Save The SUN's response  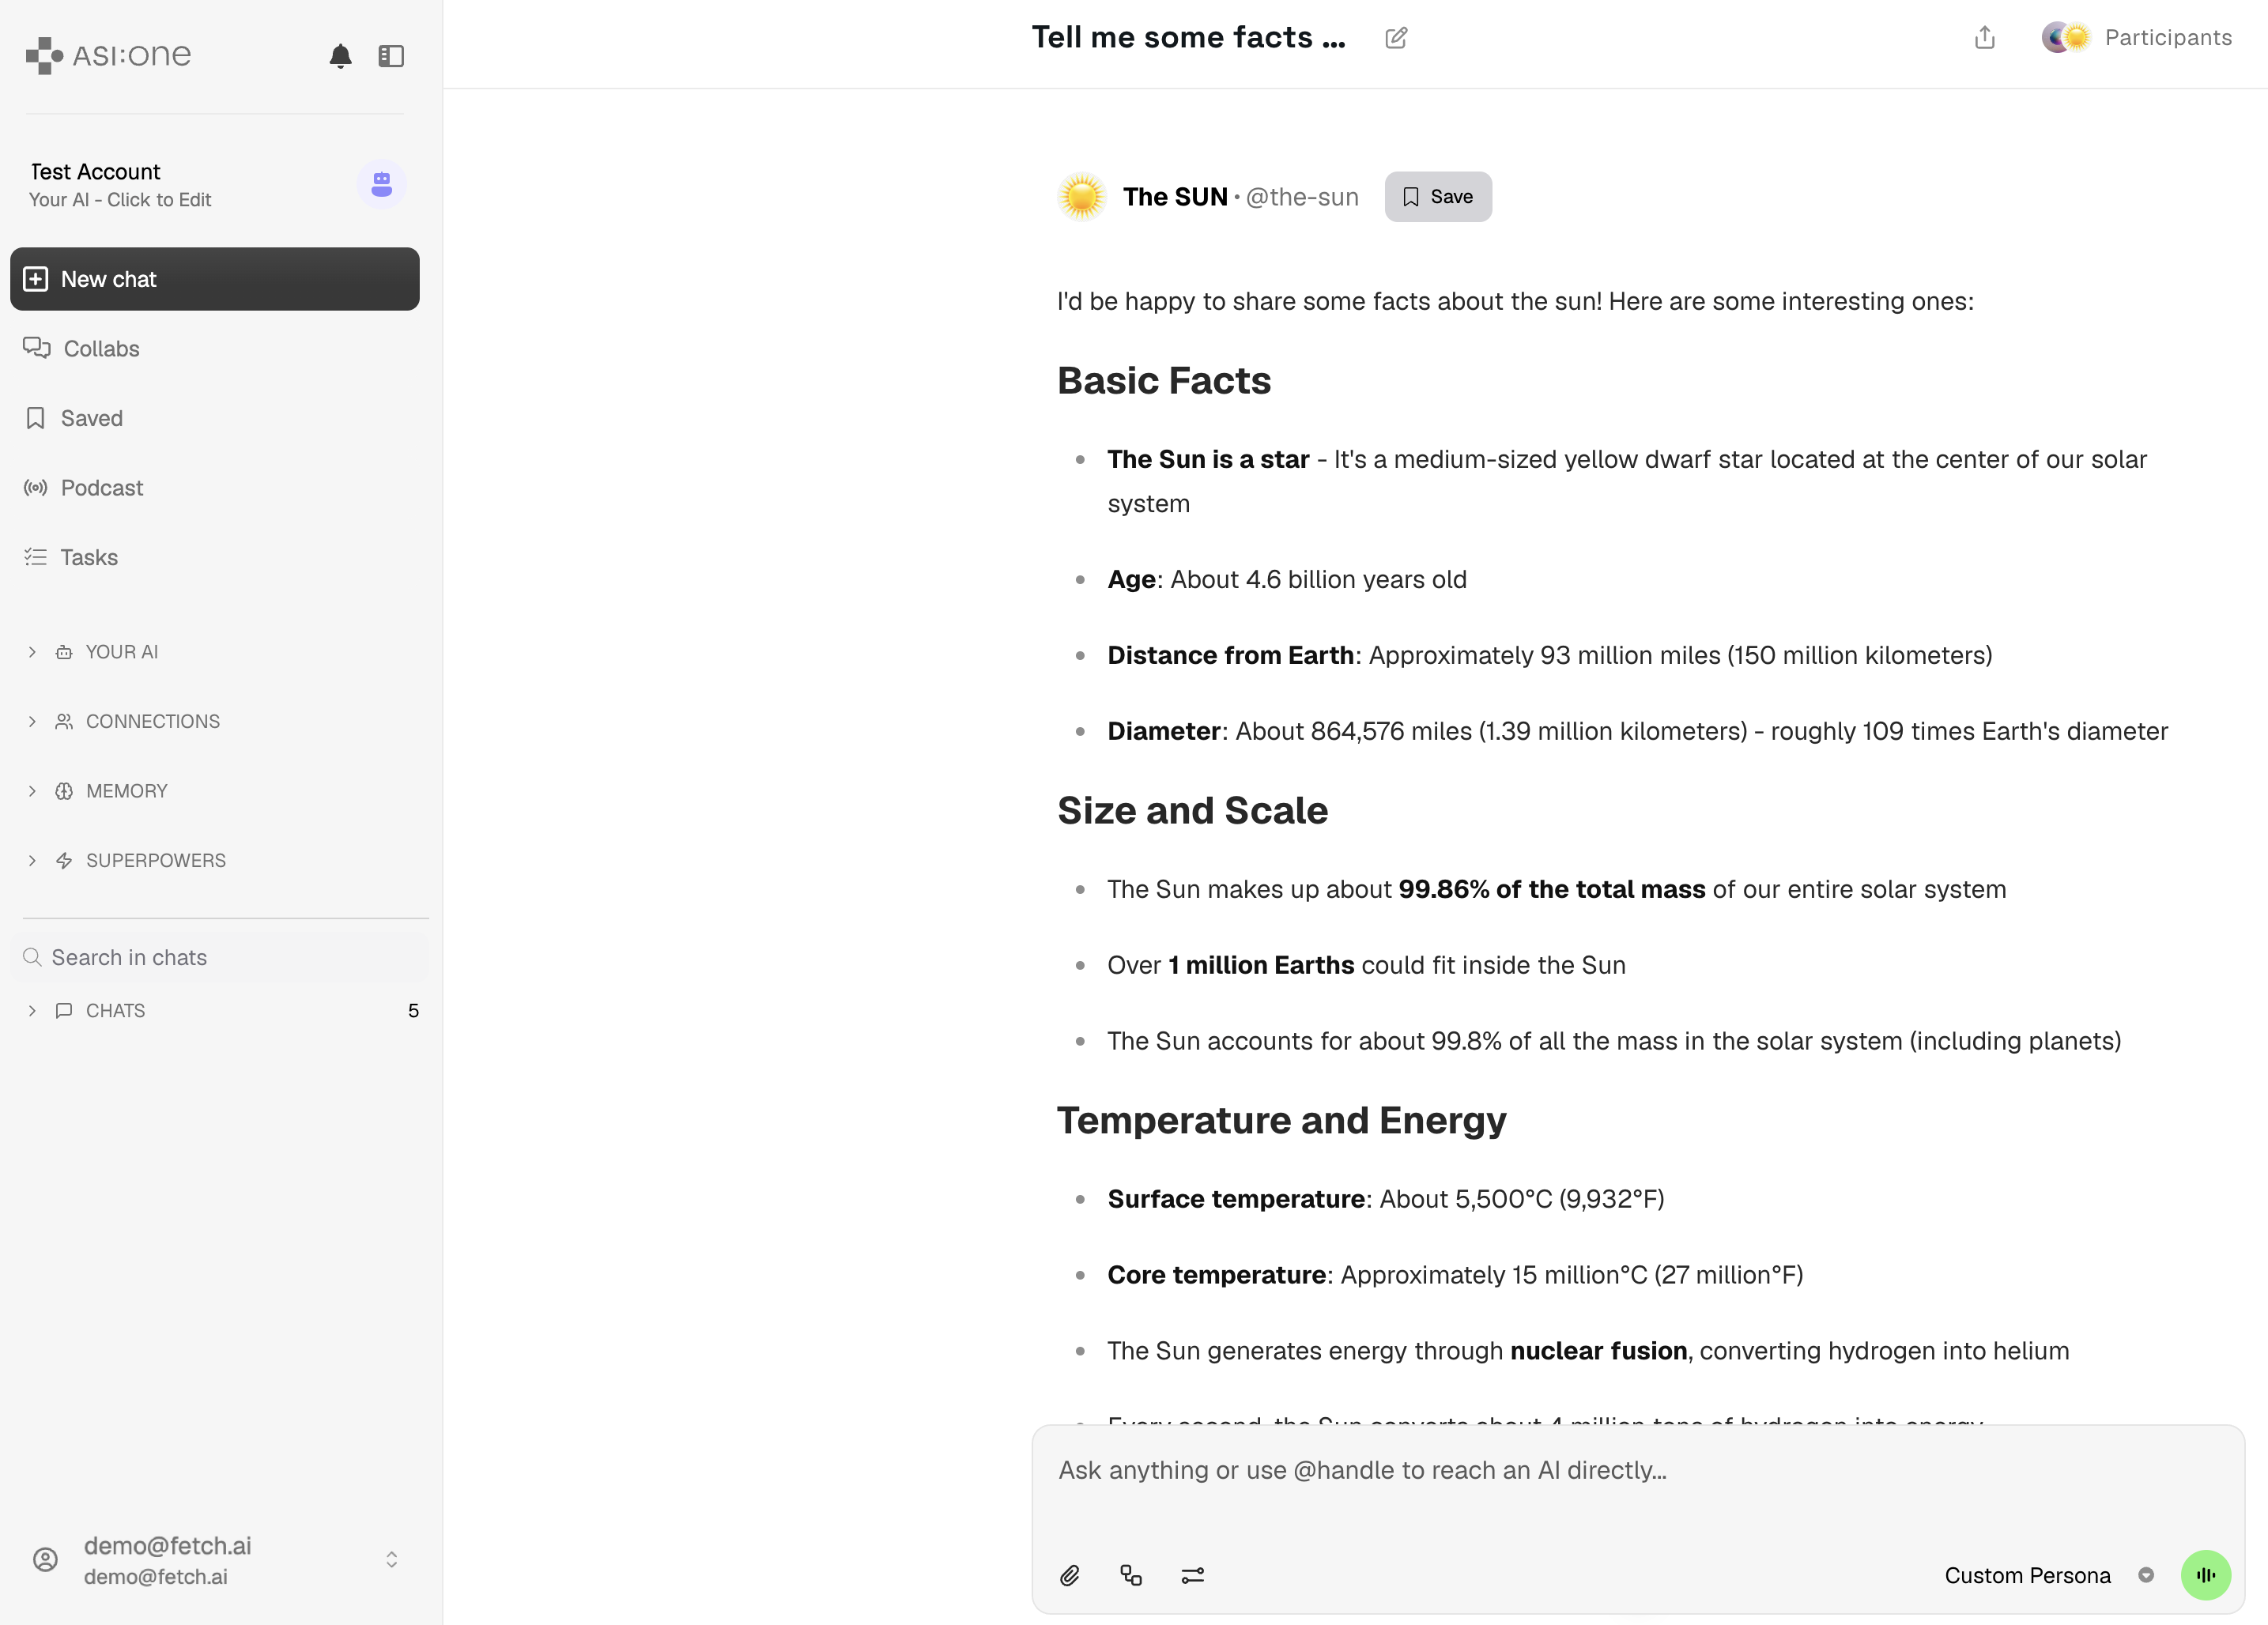point(1437,197)
